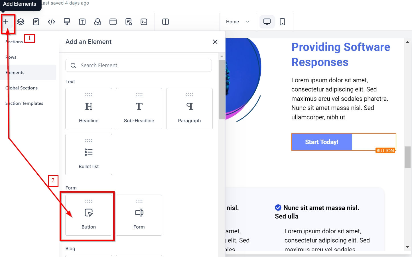Select Sections in the left sidebar
The width and height of the screenshot is (412, 257).
(14, 42)
